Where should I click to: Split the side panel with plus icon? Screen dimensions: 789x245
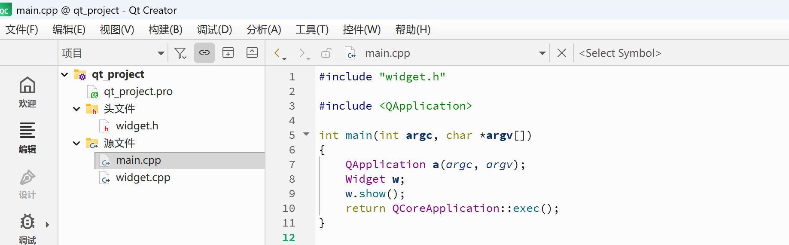pos(228,53)
